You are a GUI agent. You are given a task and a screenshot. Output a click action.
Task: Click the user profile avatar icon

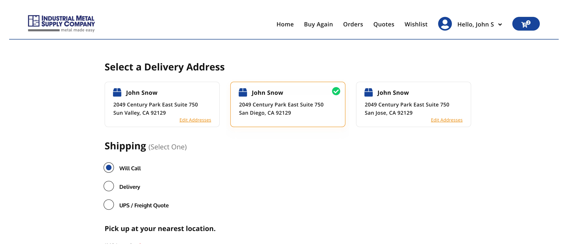pyautogui.click(x=445, y=24)
